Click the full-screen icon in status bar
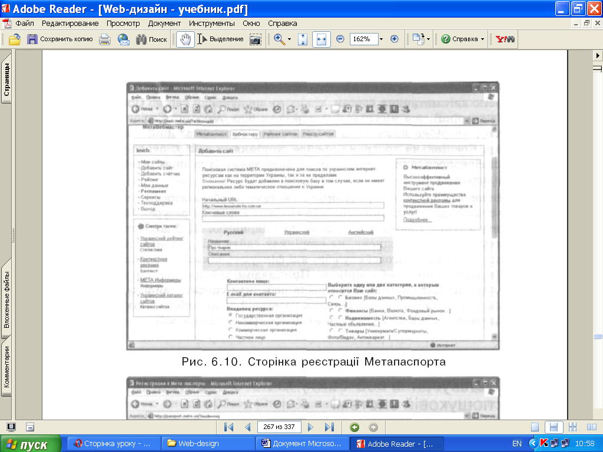Image resolution: width=603 pixels, height=452 pixels. click(x=11, y=427)
